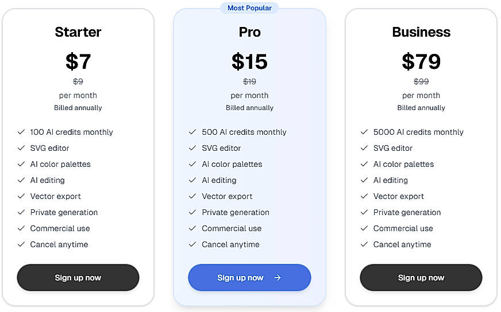
Task: Click the Most Popular badge
Action: [249, 8]
